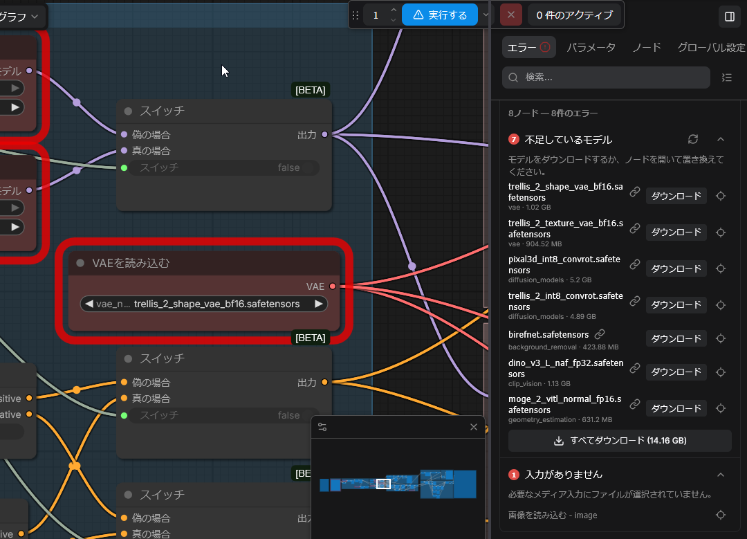Increase the batch count stepper
This screenshot has width=747, height=539.
393,10
